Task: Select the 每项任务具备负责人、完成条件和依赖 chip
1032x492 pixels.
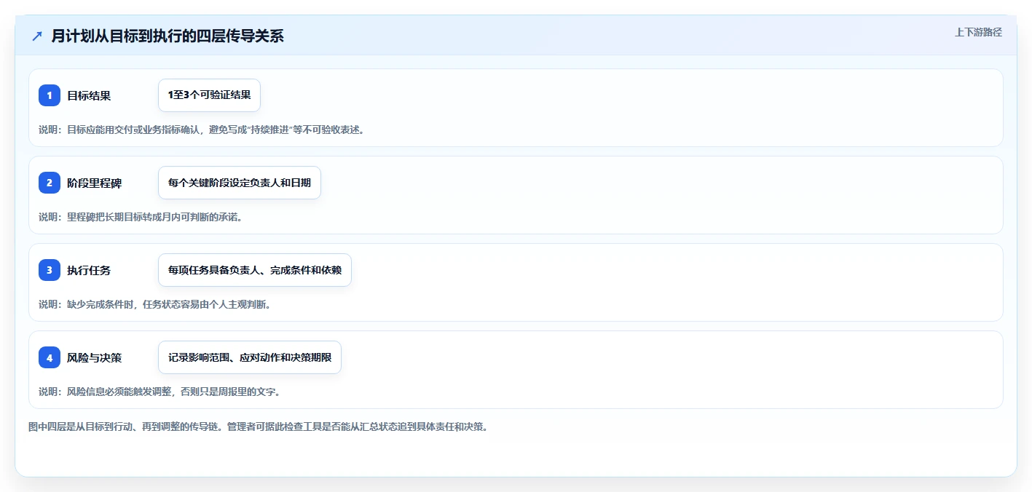Action: 255,270
